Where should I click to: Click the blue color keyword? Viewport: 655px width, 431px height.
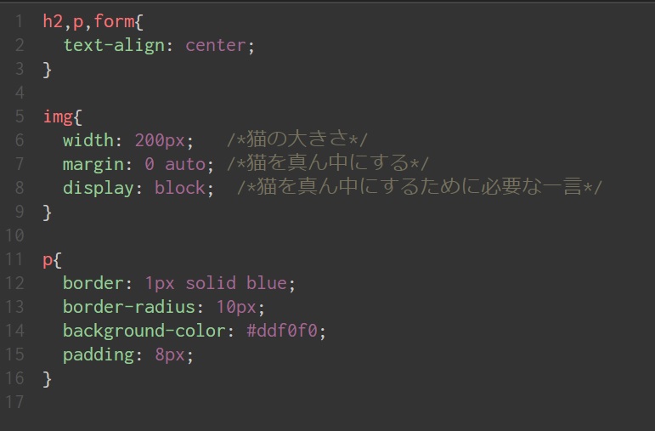pyautogui.click(x=267, y=283)
